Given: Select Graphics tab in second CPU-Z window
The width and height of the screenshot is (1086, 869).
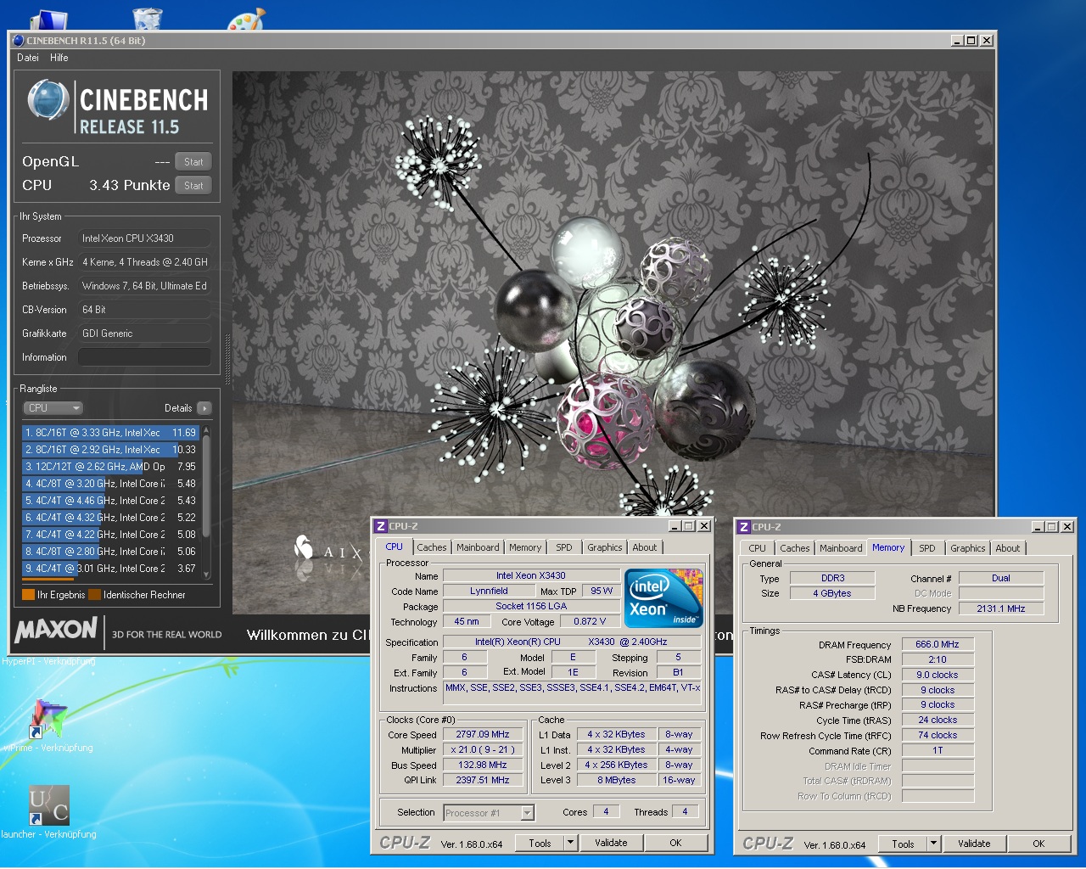Looking at the screenshot, I should 968,548.
